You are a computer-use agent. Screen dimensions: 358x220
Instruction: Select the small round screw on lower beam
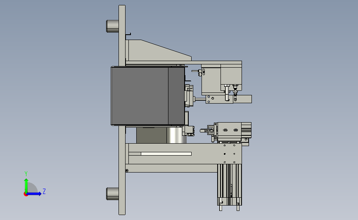(x=127, y=170)
